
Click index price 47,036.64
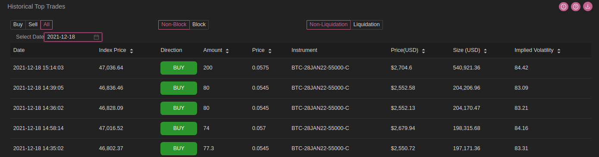pyautogui.click(x=111, y=68)
